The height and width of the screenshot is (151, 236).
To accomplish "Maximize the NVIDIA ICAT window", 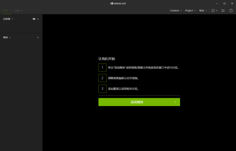I will point(225,3).
